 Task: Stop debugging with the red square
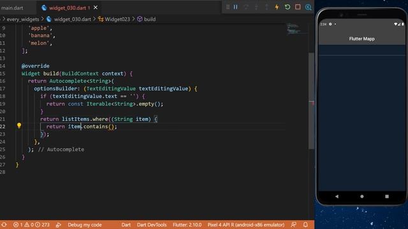[298, 7]
